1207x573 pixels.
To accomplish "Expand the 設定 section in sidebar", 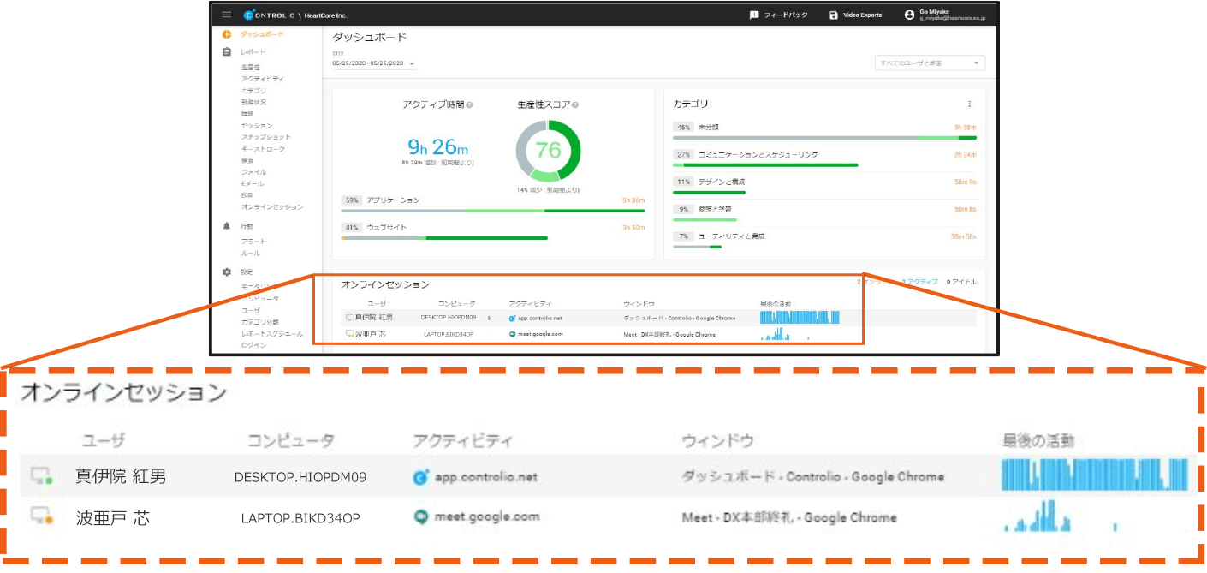I will (x=247, y=272).
